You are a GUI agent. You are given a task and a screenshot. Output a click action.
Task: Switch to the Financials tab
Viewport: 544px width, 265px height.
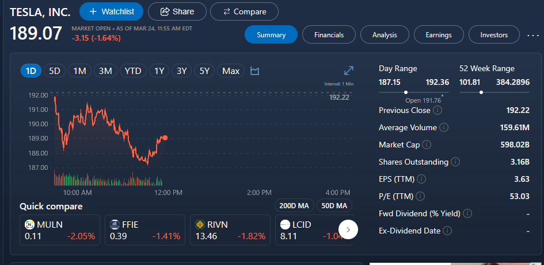click(x=329, y=35)
